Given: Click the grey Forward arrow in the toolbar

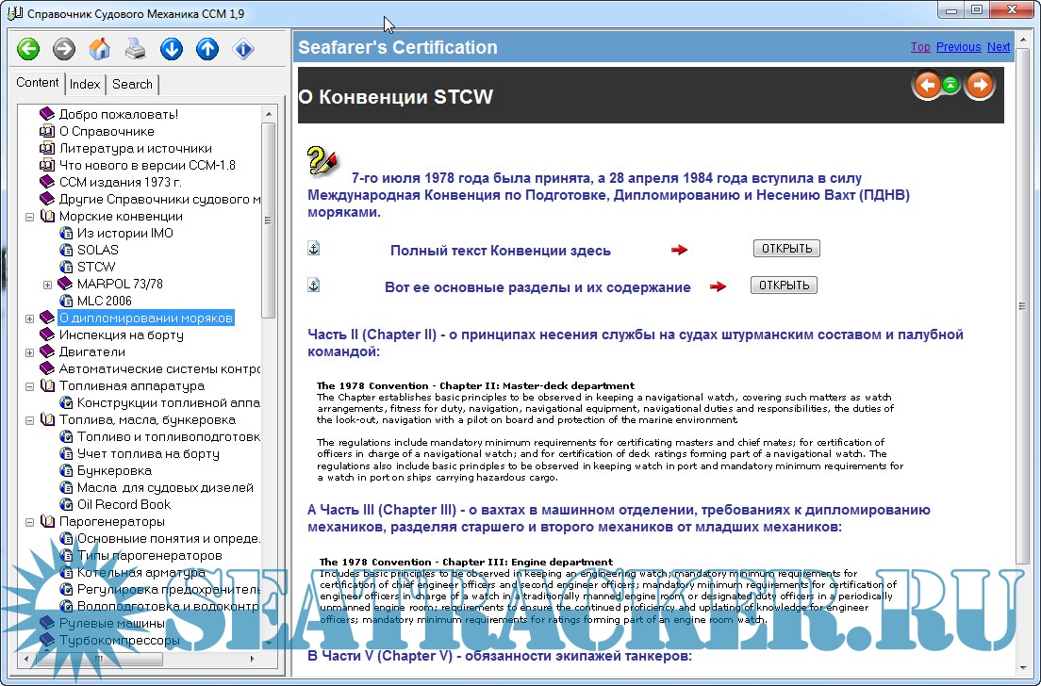Looking at the screenshot, I should 64,49.
